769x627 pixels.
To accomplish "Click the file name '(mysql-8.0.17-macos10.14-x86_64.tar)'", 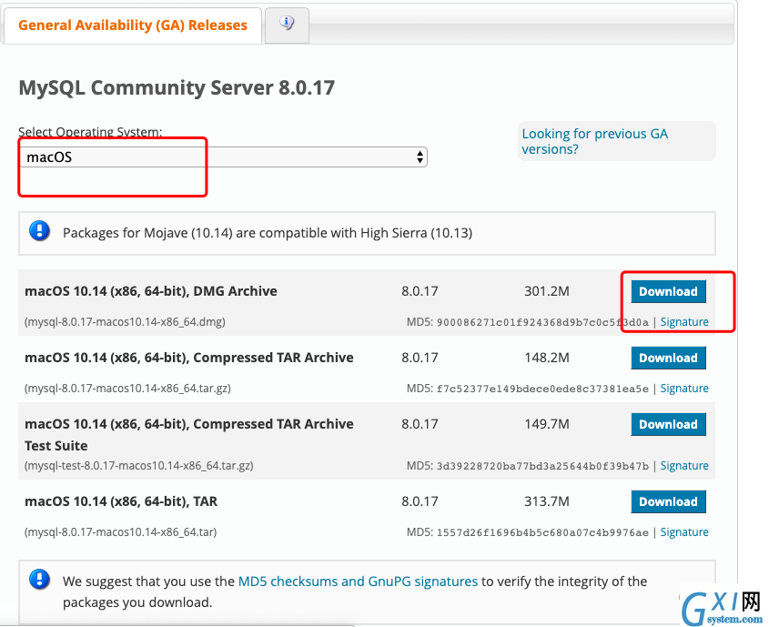I will (120, 531).
